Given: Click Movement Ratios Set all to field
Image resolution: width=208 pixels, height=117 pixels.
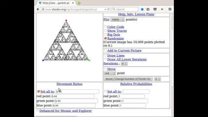Looking at the screenshot, I should 77,92.
